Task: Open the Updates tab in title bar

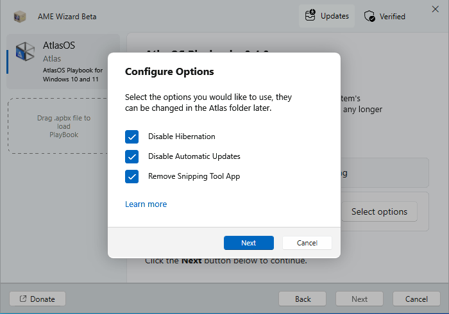Action: click(x=327, y=16)
